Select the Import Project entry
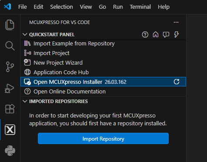 point(103,53)
